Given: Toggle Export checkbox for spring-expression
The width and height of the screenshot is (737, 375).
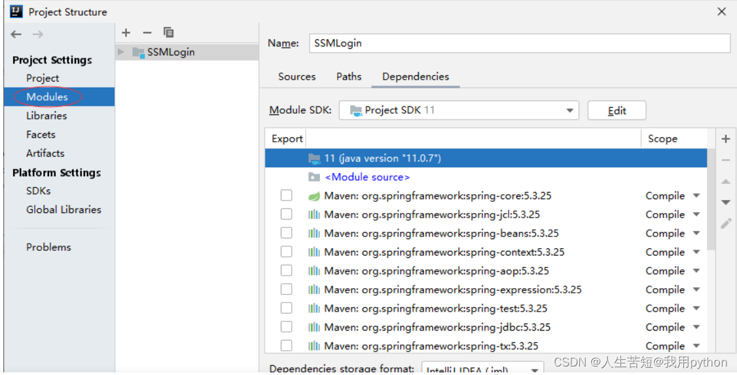Looking at the screenshot, I should [286, 289].
